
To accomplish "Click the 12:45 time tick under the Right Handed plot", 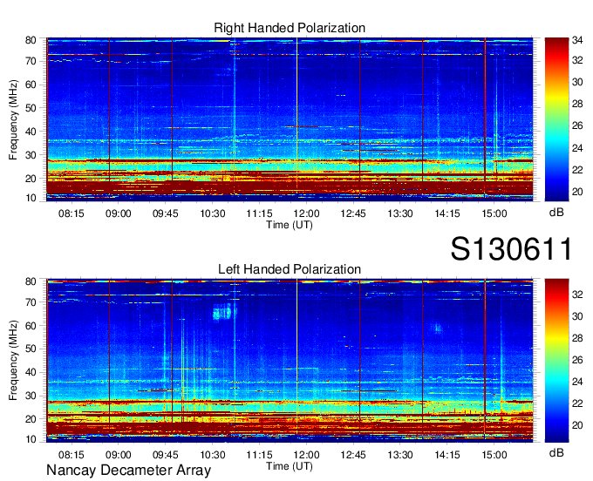I will pos(353,213).
